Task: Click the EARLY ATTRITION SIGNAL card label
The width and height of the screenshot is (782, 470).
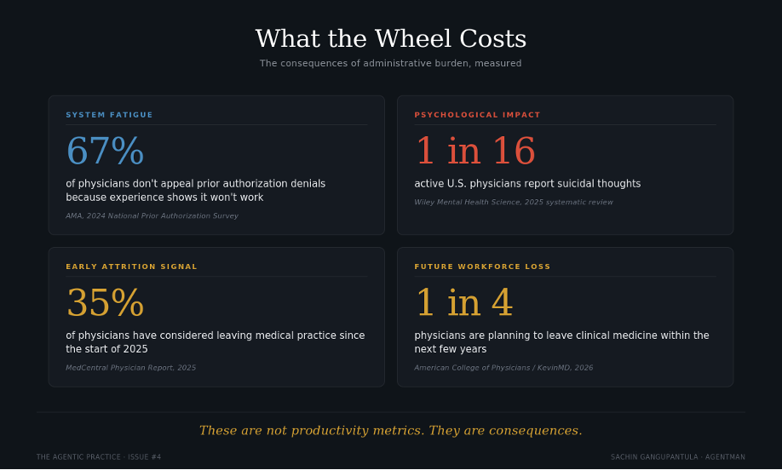Action: [x=131, y=267]
